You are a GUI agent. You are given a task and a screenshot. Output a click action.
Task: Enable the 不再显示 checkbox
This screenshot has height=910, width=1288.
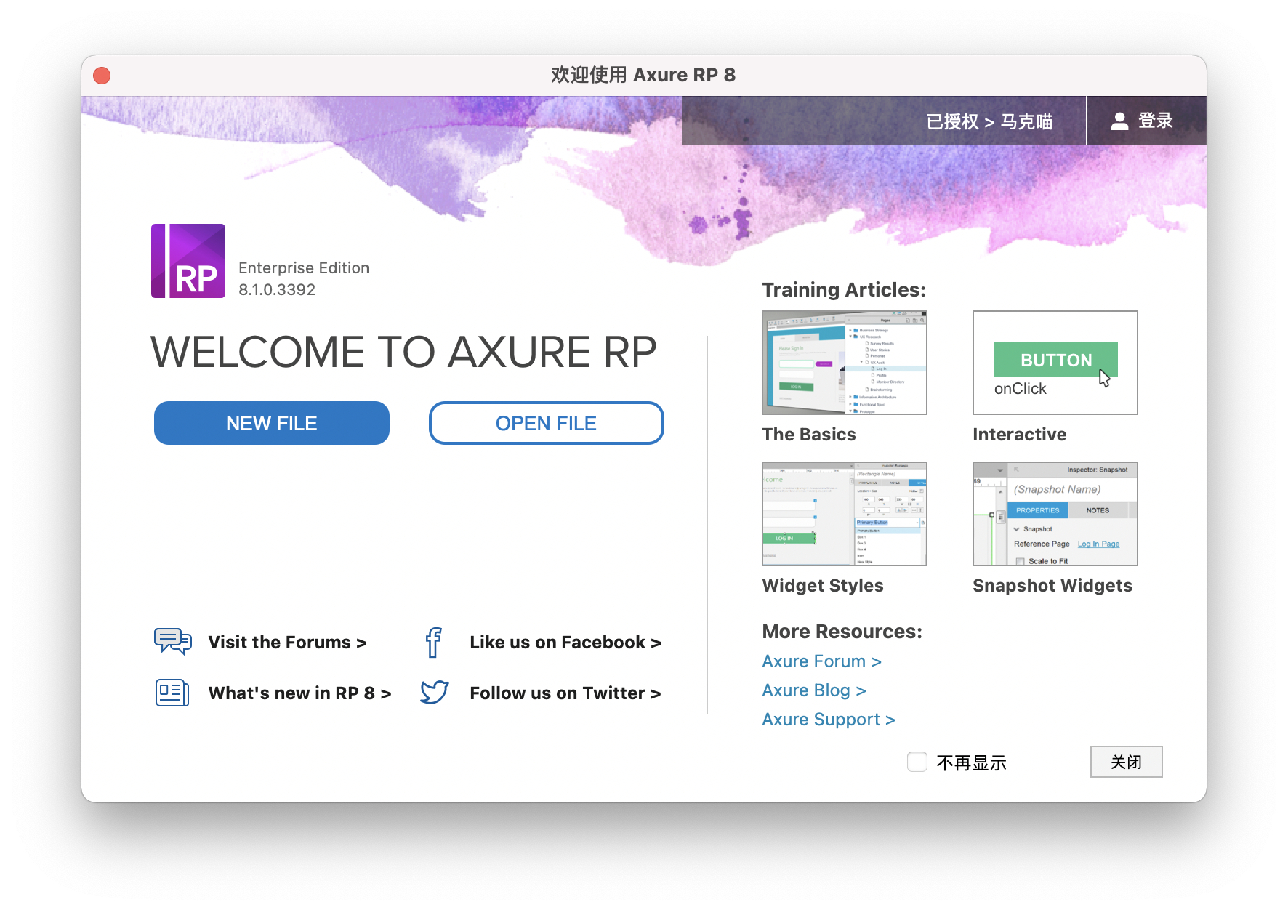click(917, 762)
